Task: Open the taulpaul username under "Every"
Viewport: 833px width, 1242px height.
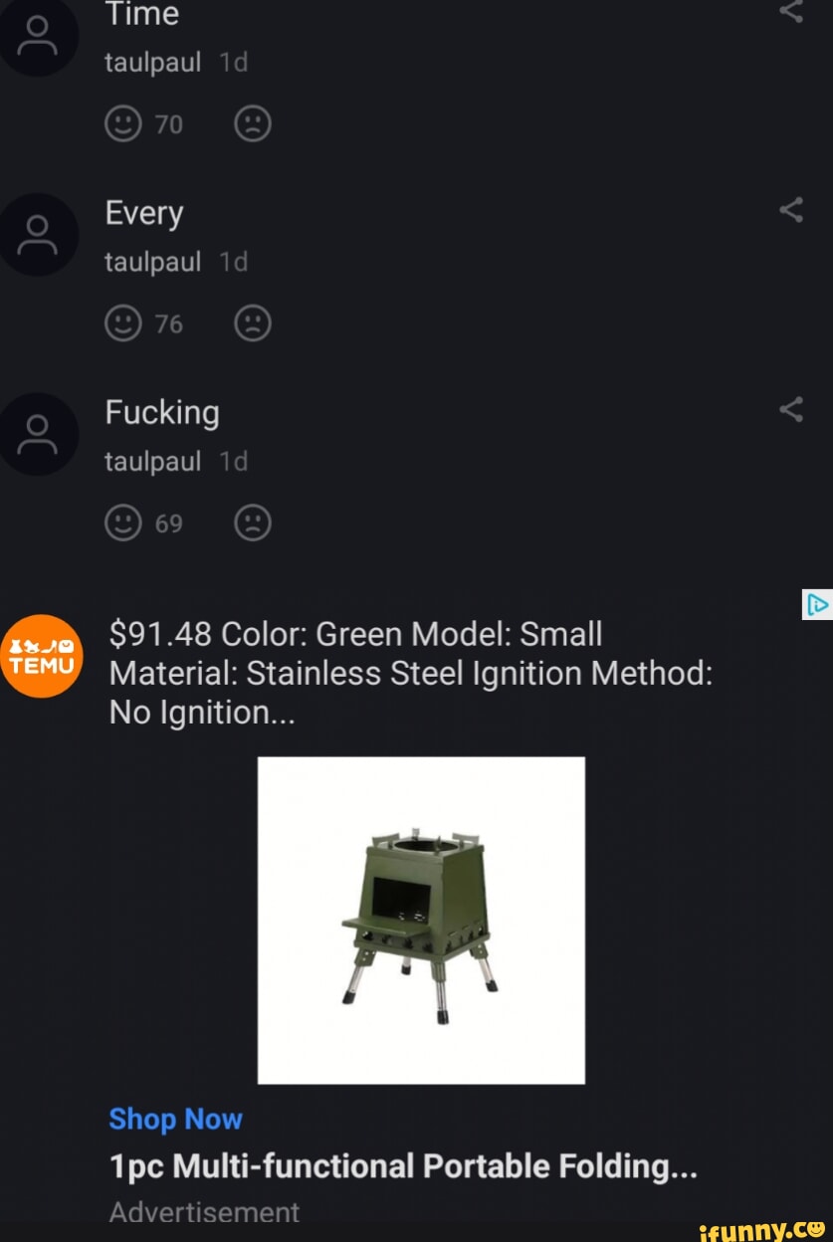Action: (153, 262)
